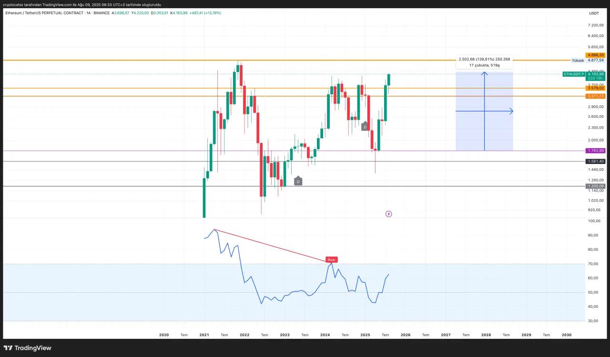Open the USDT currency selector on price axis
This screenshot has height=357, width=610.
pos(594,13)
